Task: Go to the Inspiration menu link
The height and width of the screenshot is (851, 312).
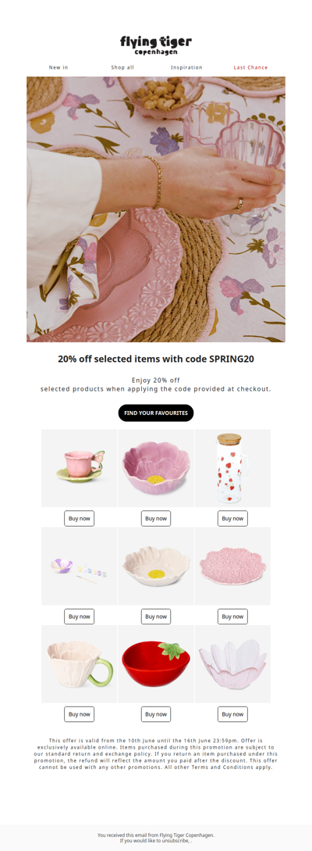Action: [186, 67]
